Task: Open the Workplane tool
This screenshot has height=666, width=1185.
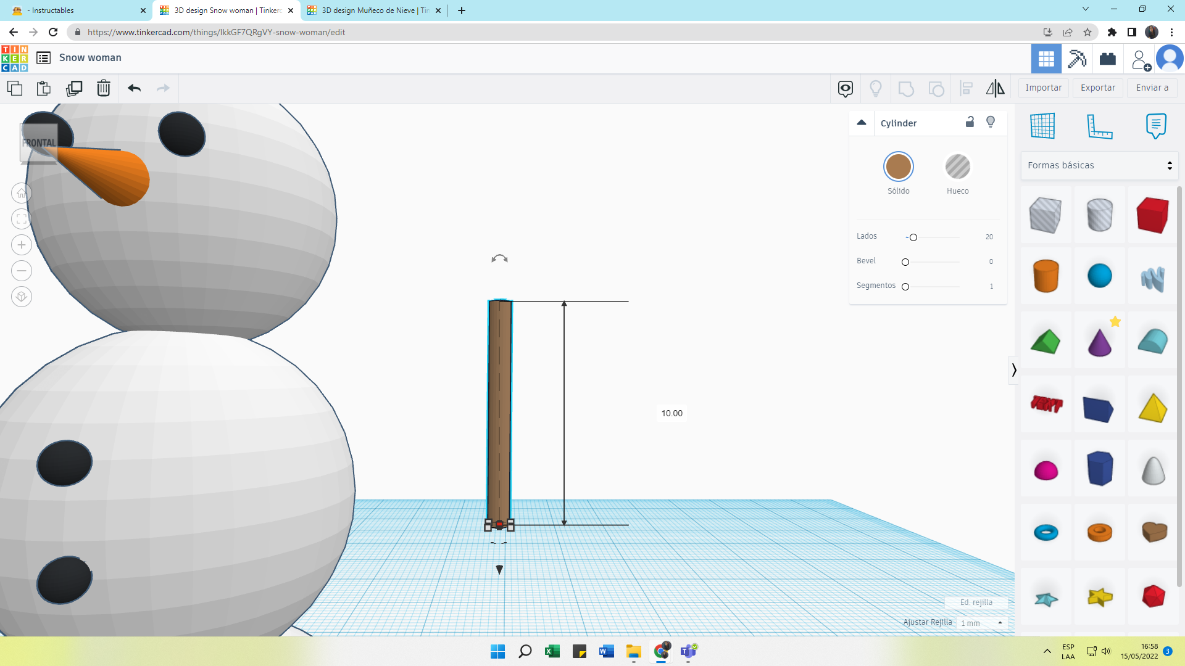Action: [x=1042, y=126]
